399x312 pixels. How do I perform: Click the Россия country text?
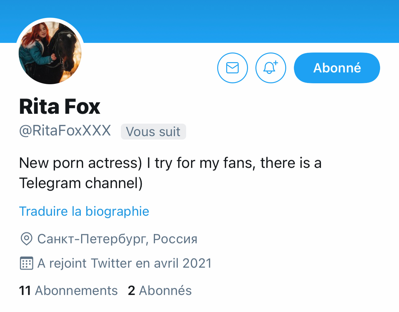tap(175, 239)
